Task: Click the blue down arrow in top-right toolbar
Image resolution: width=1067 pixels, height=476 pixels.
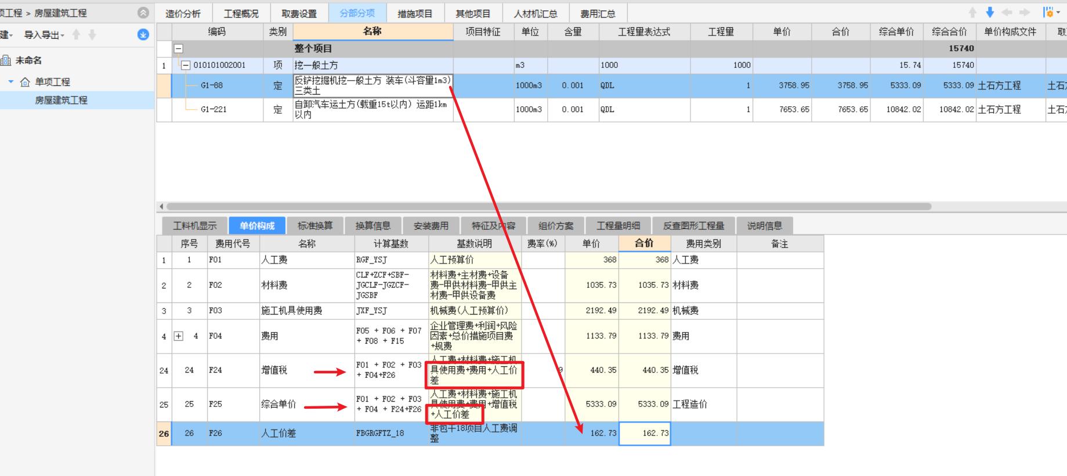Action: tap(990, 12)
